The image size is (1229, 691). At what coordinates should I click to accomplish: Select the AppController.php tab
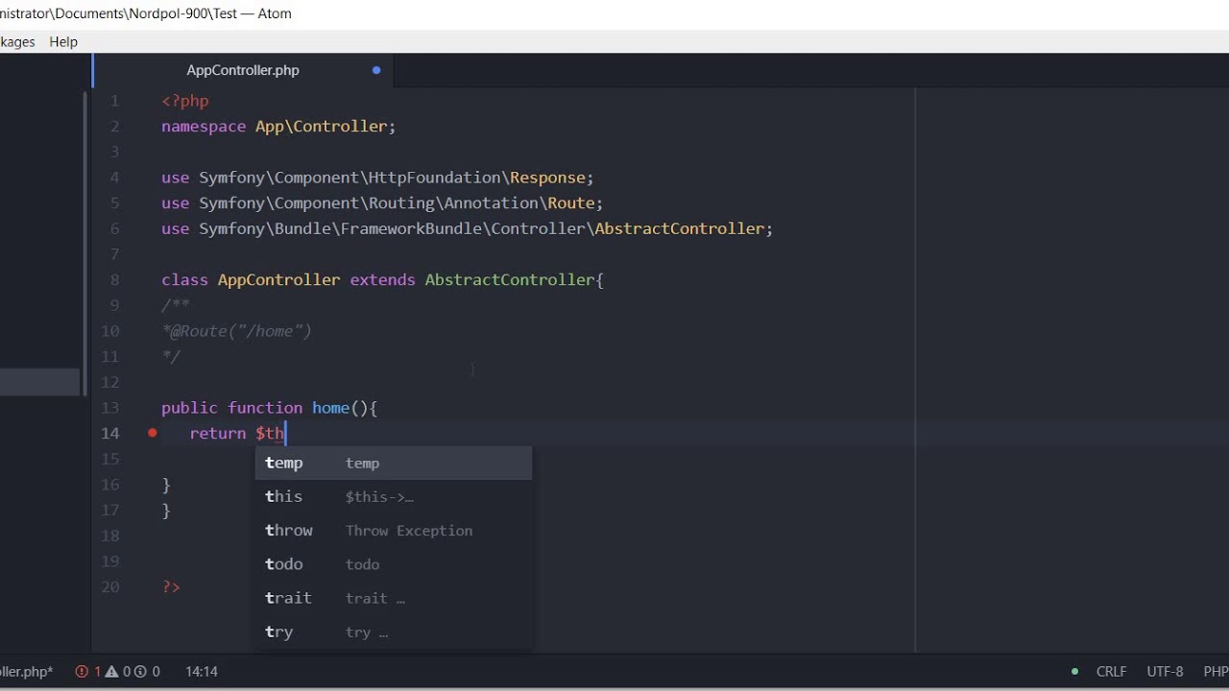[x=243, y=70]
